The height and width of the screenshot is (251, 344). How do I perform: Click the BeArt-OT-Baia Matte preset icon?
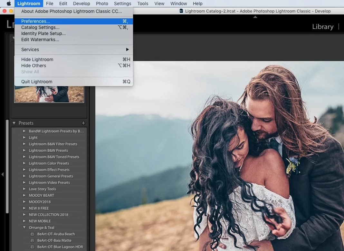click(33, 240)
